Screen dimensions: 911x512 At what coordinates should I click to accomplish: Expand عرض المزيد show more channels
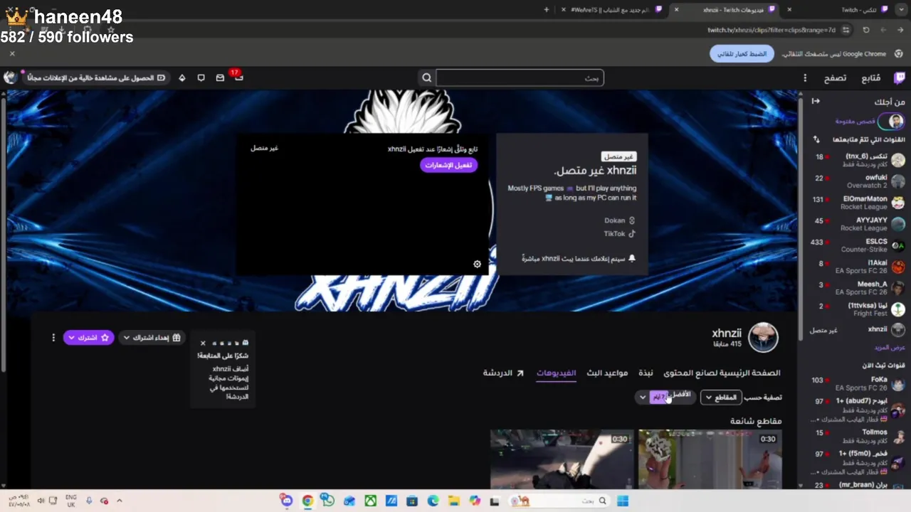(x=889, y=348)
